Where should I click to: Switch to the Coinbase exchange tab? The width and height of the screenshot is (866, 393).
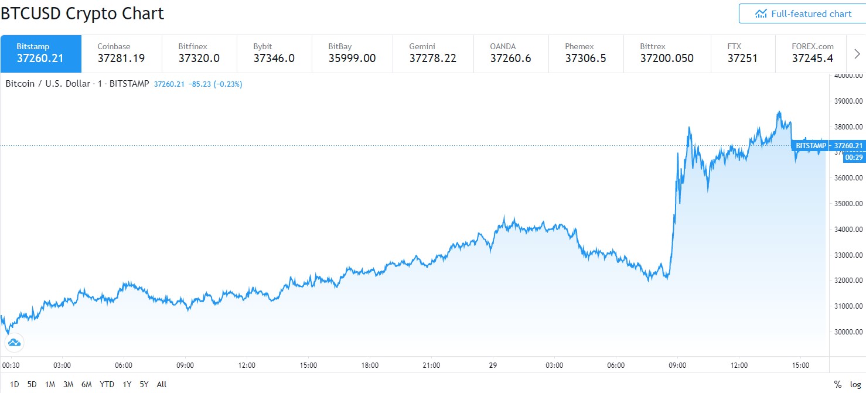121,53
